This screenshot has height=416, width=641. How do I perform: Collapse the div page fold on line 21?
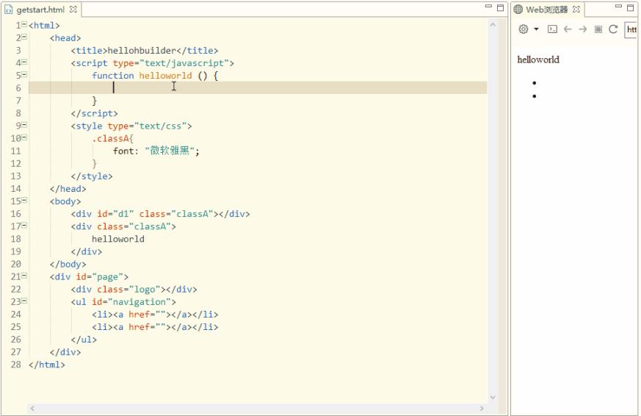[24, 276]
